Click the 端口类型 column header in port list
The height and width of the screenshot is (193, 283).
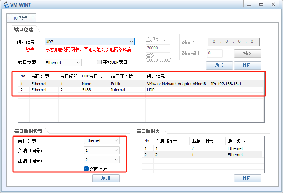(x=44, y=76)
